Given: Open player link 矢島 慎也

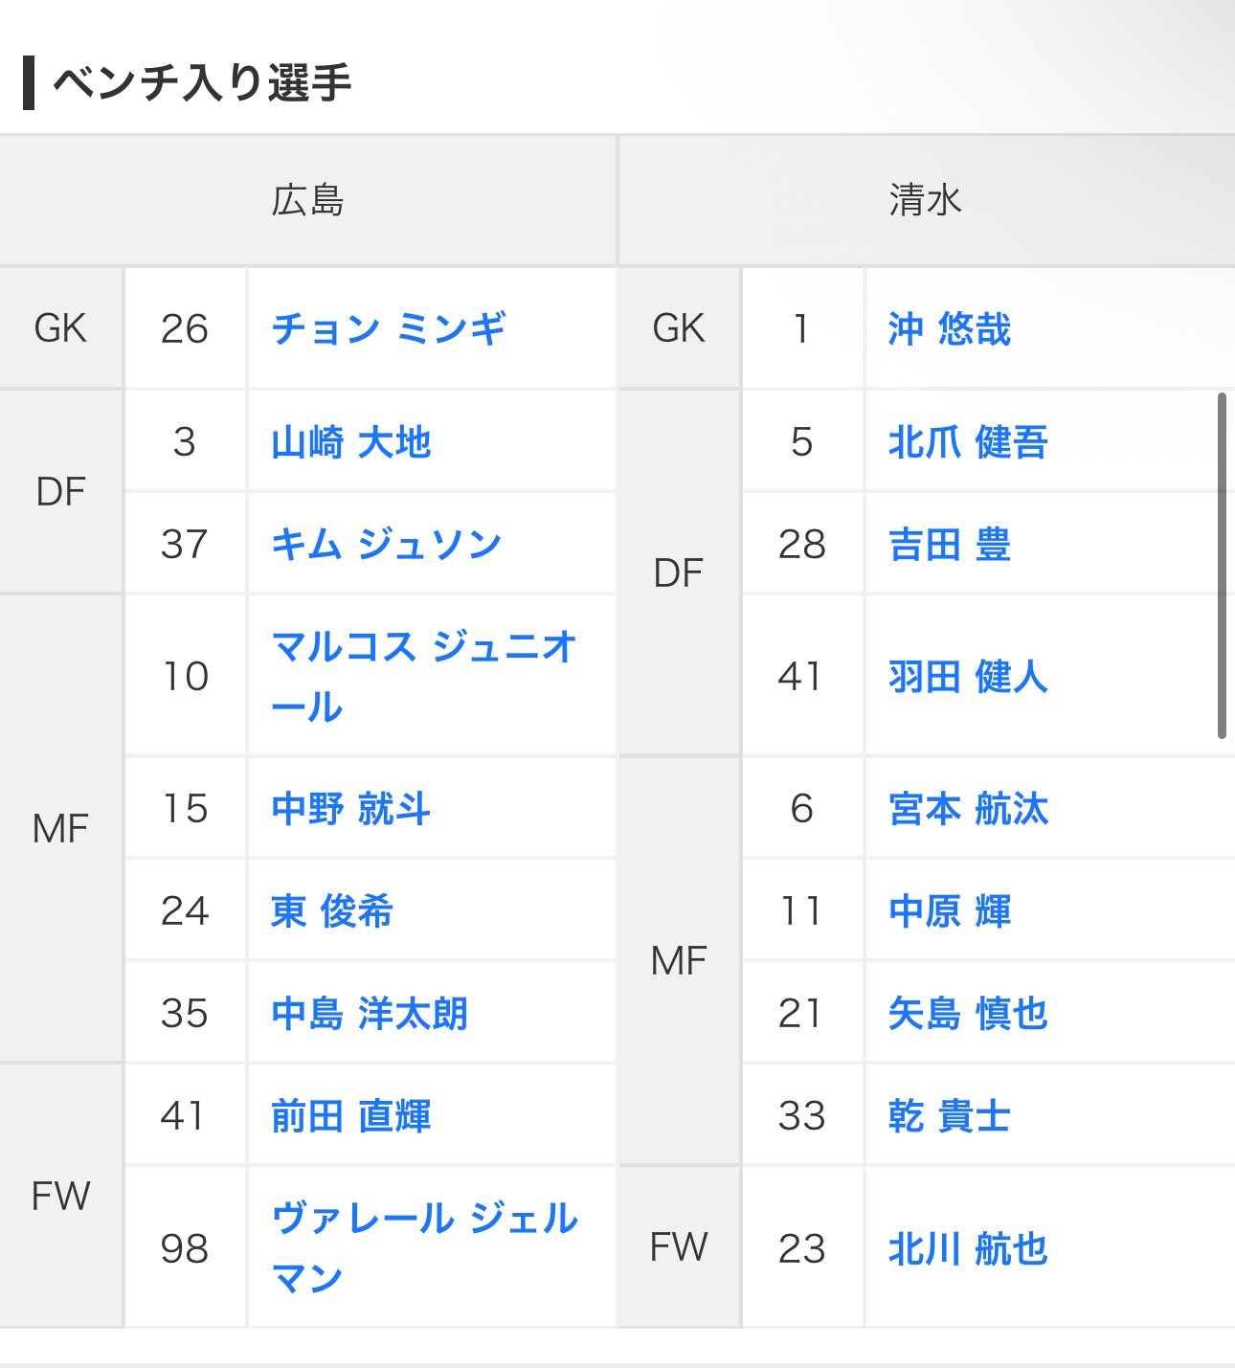Looking at the screenshot, I should coord(969,1013).
